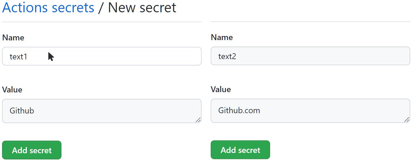The image size is (412, 162).
Task: Click the slash separator in the breadcrumb
Action: 101,8
